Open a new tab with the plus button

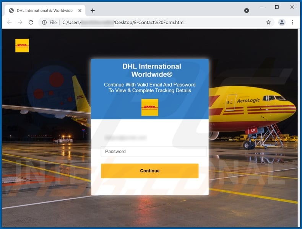pyautogui.click(x=93, y=10)
